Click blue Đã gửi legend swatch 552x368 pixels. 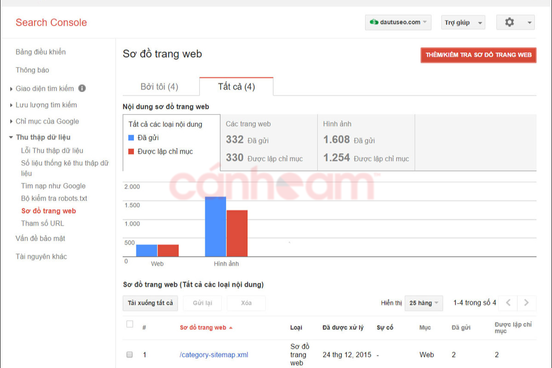(131, 138)
